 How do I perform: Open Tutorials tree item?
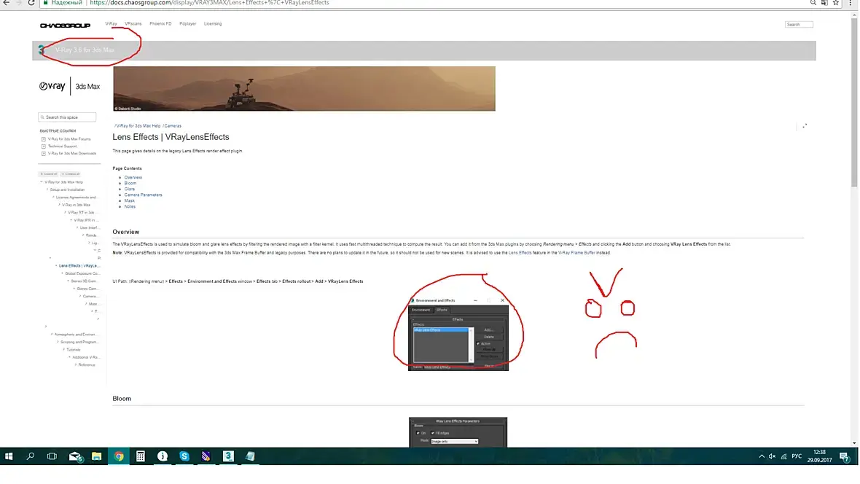74,350
